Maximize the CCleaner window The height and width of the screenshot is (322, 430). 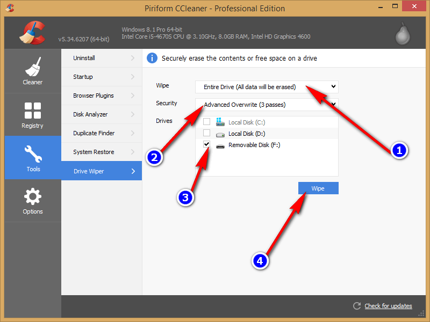tap(395, 6)
